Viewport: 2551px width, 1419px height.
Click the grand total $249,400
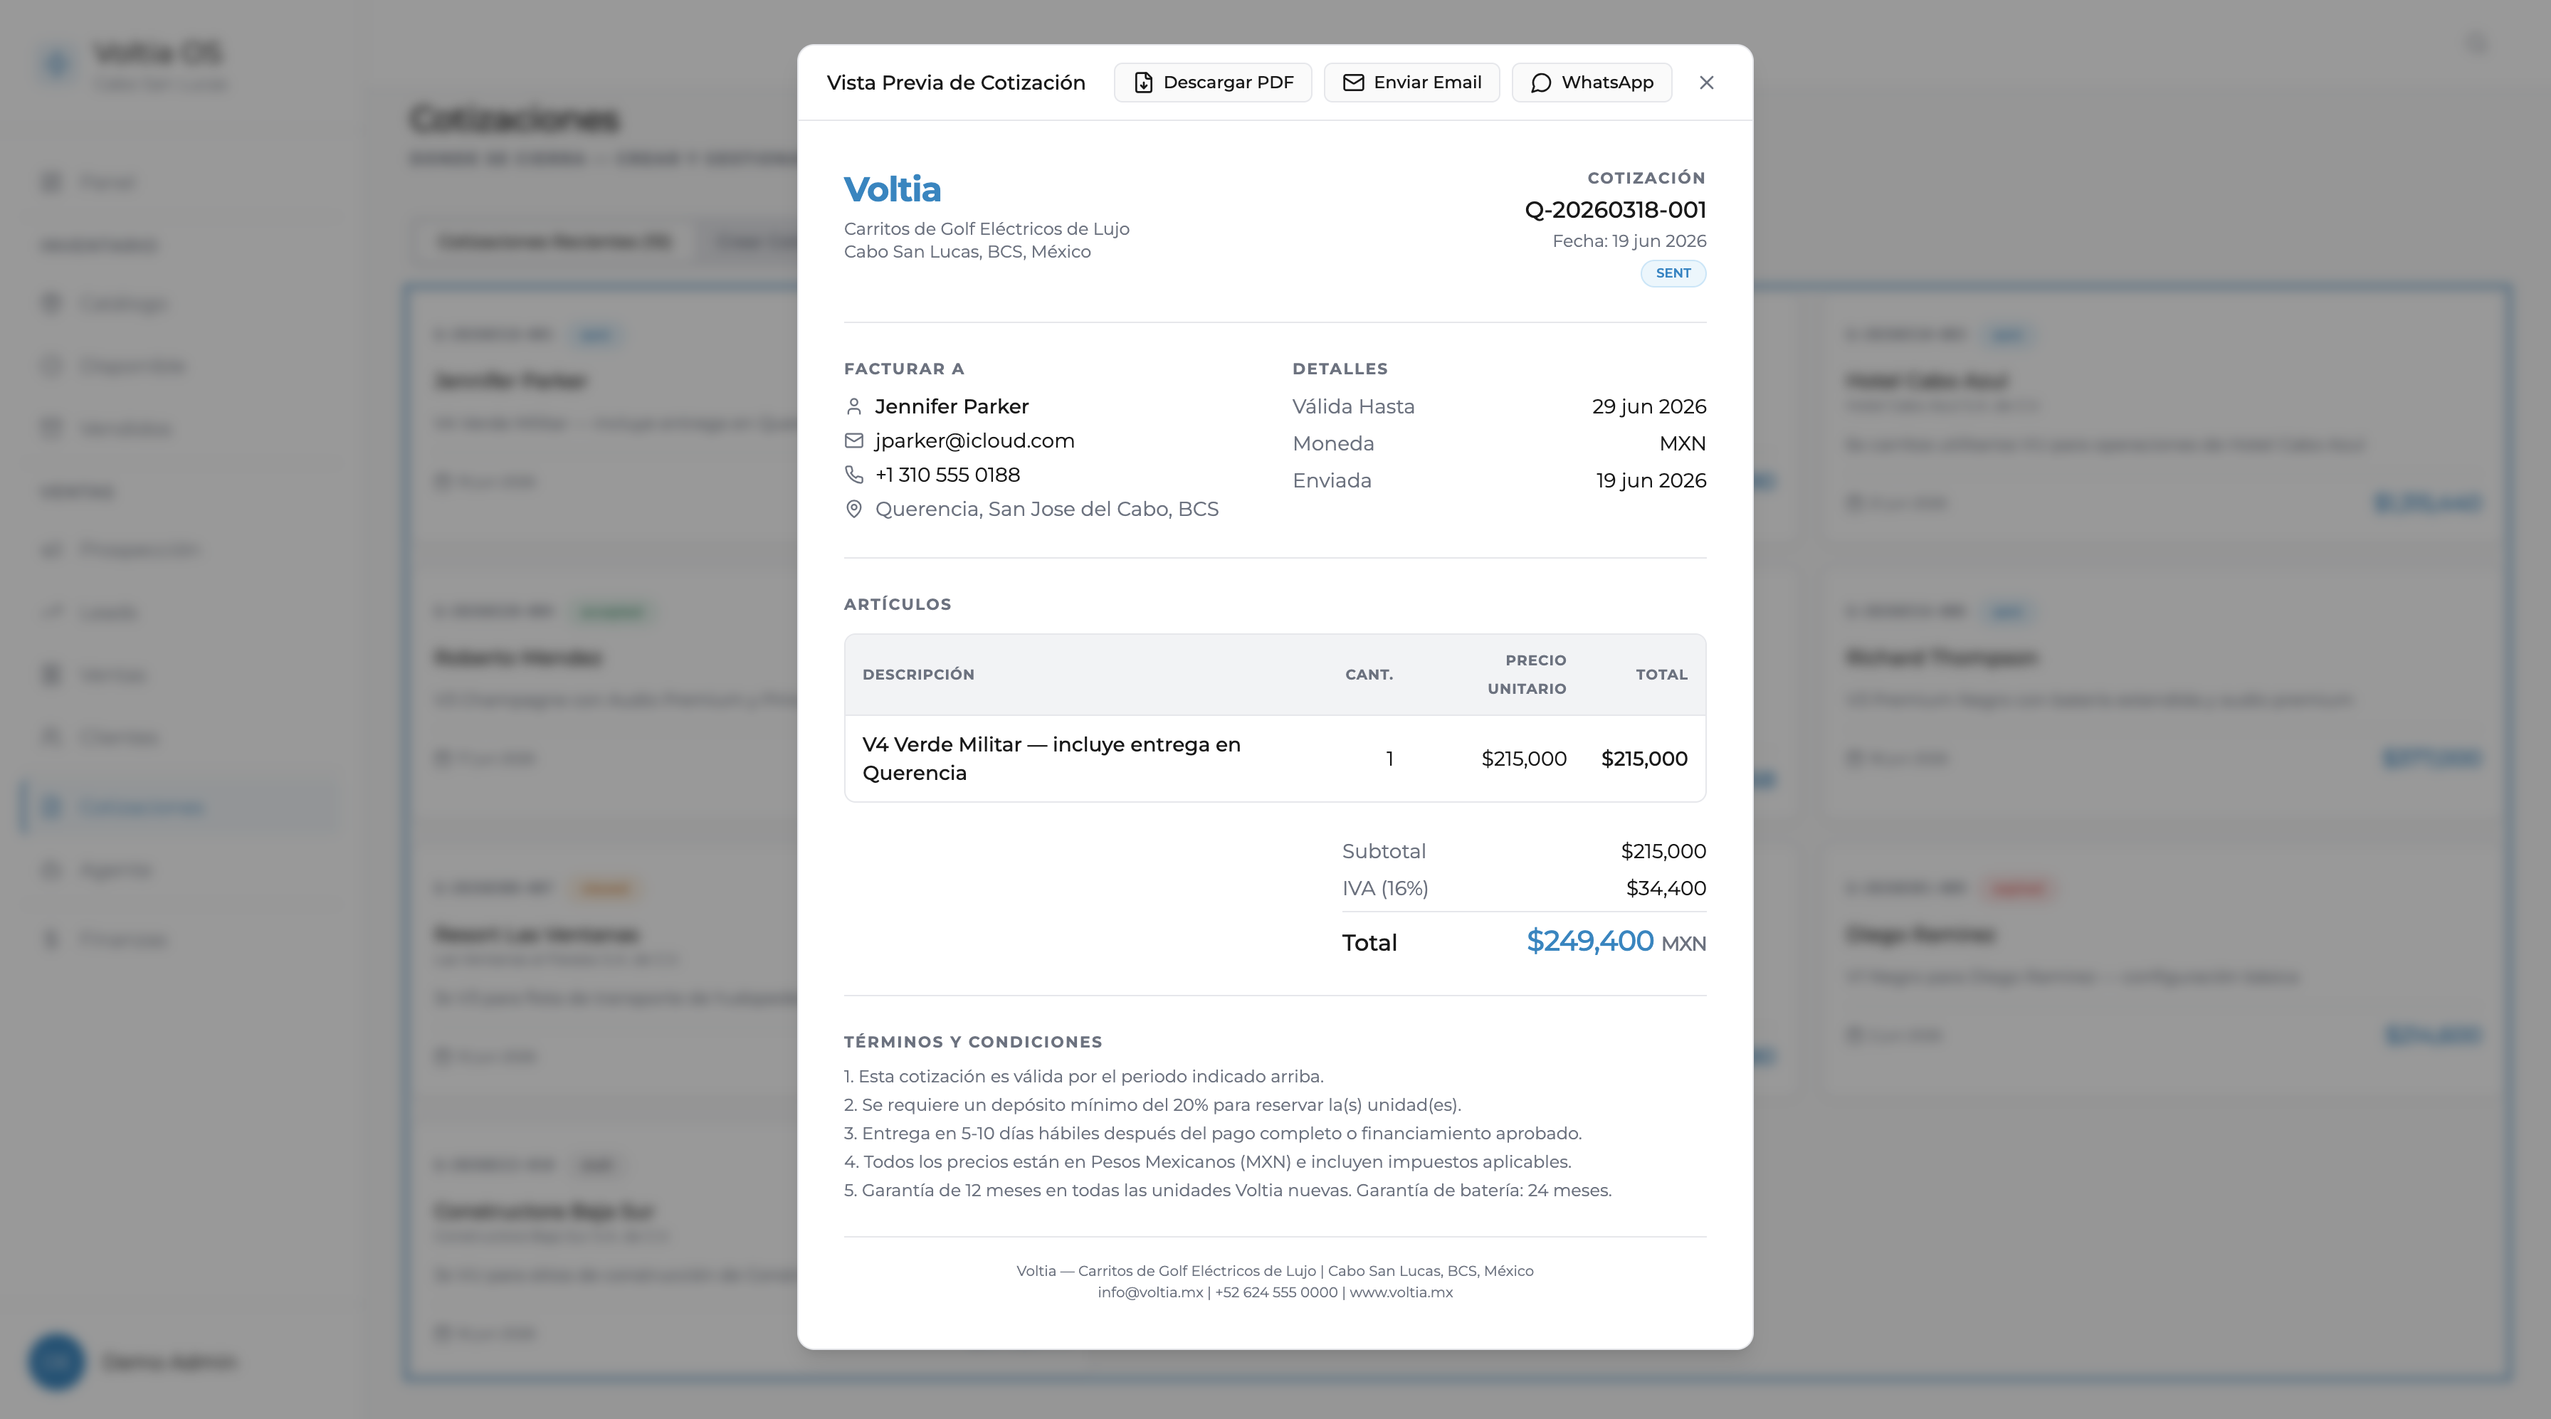(x=1589, y=941)
